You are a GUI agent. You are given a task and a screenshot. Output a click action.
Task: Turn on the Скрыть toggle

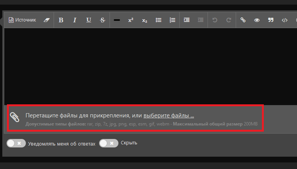[x=109, y=143]
